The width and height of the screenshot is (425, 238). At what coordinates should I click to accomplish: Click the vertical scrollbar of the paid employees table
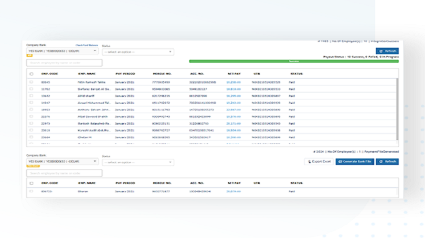coord(397,105)
